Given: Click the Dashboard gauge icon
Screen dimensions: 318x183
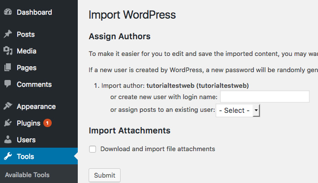Looking at the screenshot, I should click(x=8, y=12).
